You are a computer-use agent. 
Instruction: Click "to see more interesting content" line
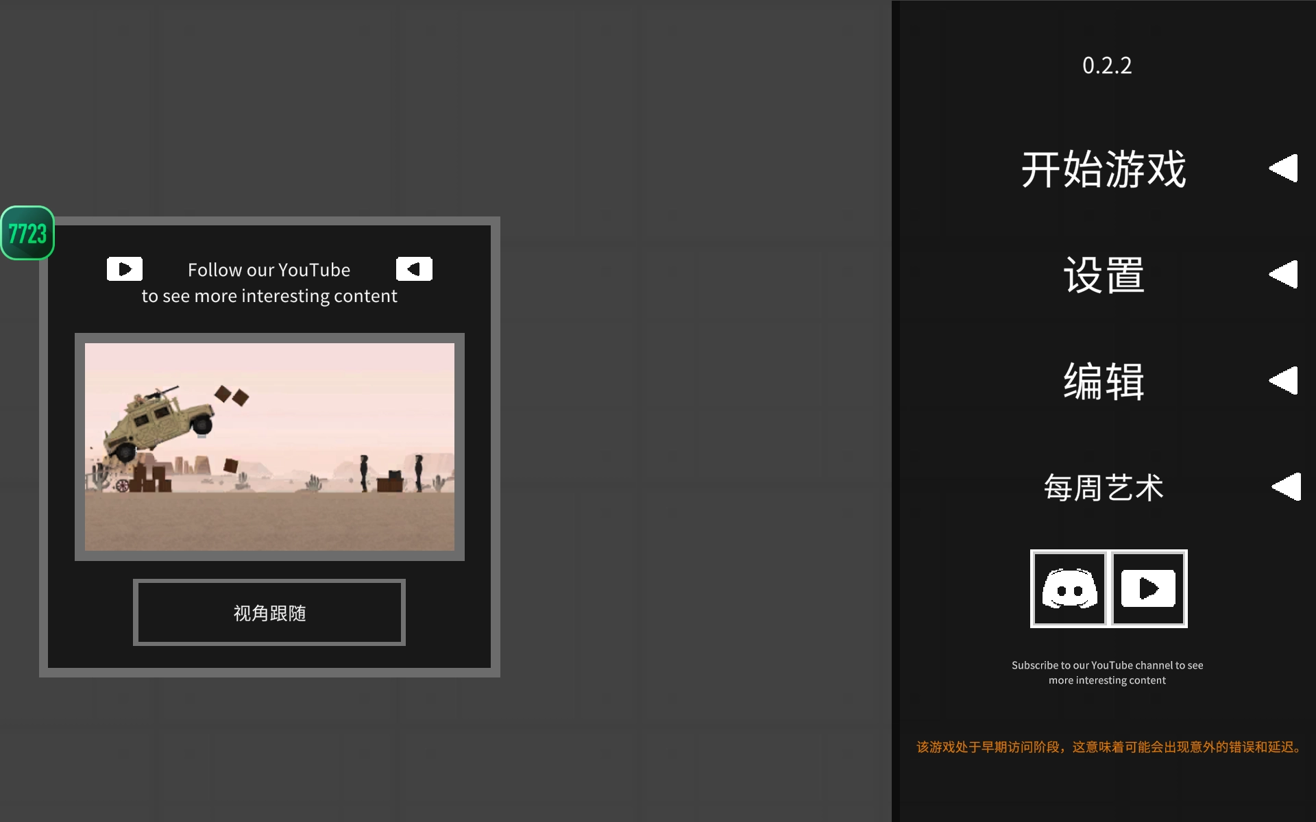[269, 296]
